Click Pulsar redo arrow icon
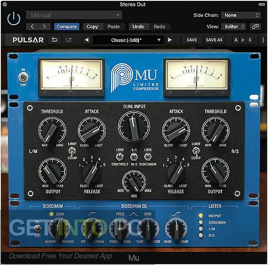The height and width of the screenshot is (265, 268). (69, 40)
